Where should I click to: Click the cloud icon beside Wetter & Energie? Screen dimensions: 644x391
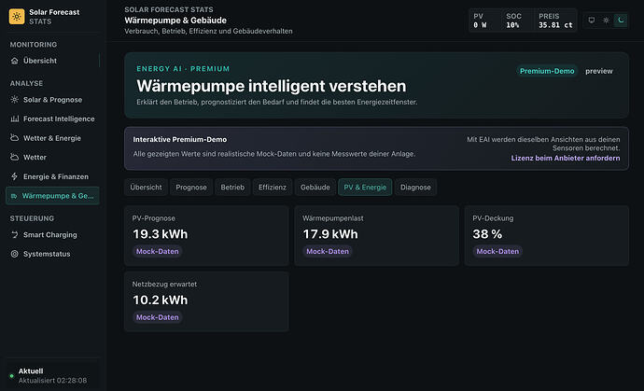point(14,138)
